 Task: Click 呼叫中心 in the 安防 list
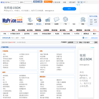point(43,70)
